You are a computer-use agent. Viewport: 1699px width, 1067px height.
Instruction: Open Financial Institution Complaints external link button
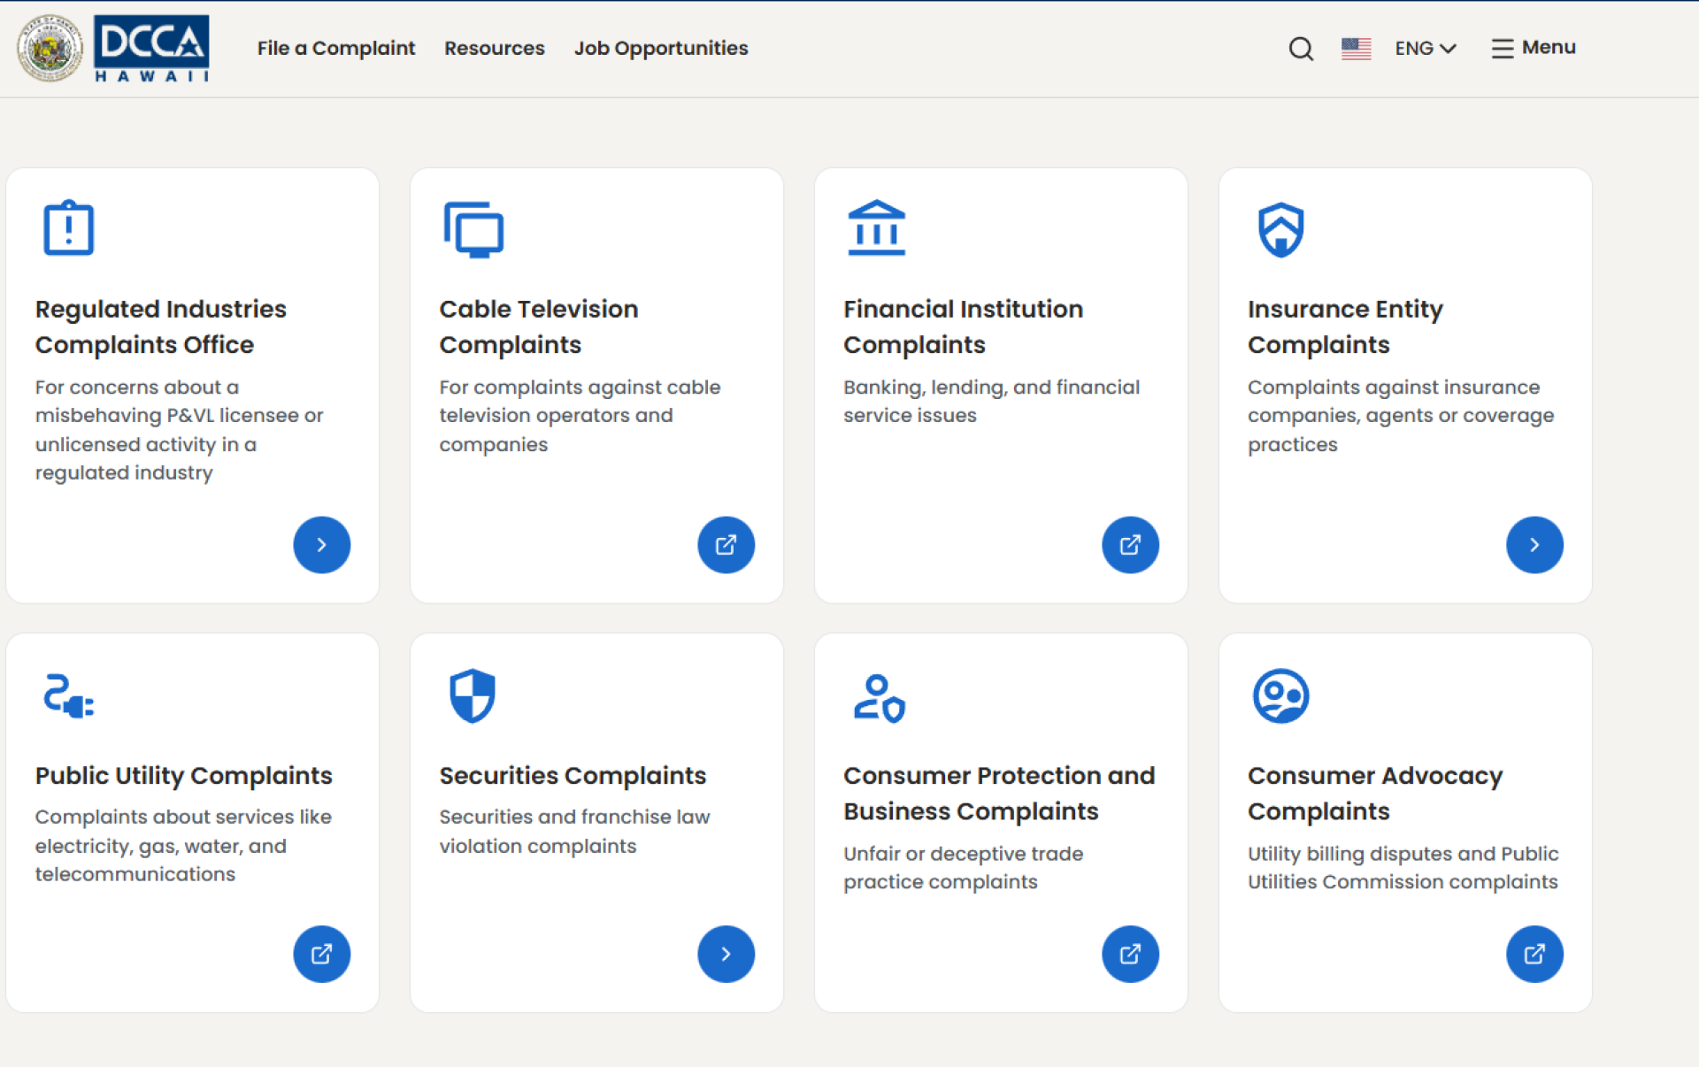pos(1130,544)
